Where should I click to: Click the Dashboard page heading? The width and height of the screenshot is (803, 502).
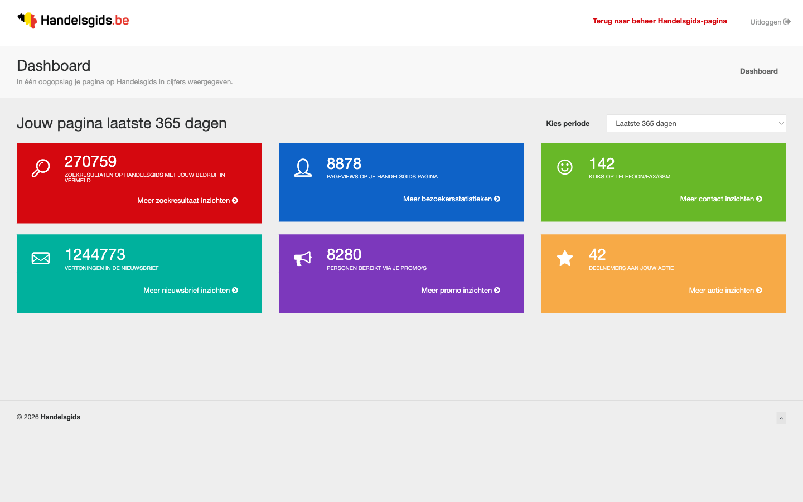point(54,66)
